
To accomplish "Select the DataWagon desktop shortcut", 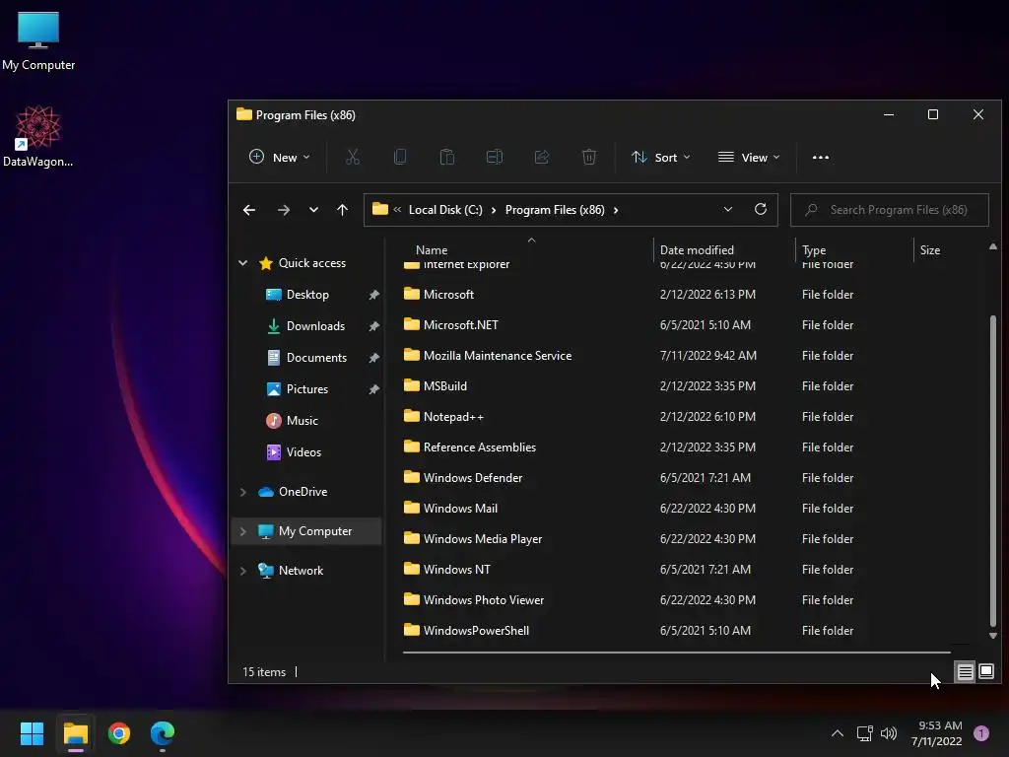I will click(x=38, y=136).
